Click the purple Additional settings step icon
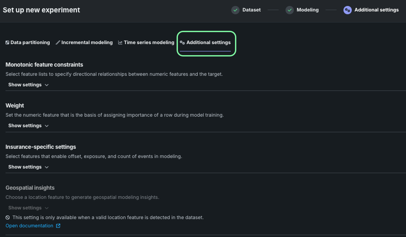Viewport: 406px width, 237px height. click(x=348, y=10)
